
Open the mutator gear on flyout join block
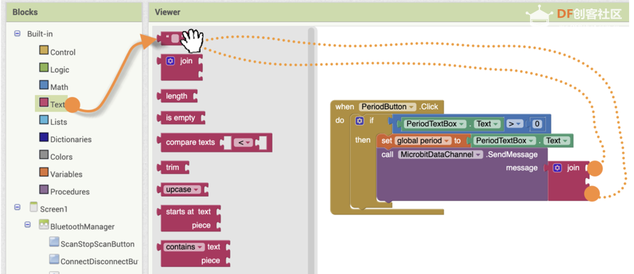pyautogui.click(x=170, y=61)
